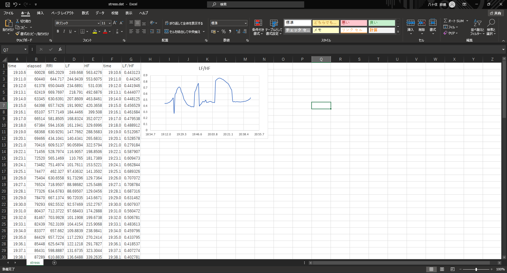Image resolution: width=507 pixels, height=273 pixels.
Task: Click the Conditional Formatting icon
Action: click(258, 23)
